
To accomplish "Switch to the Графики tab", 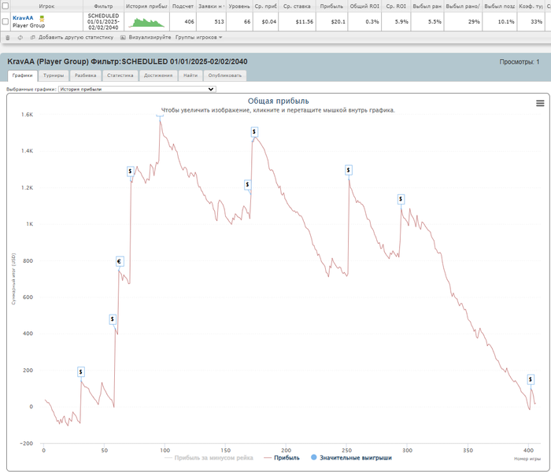I will [x=23, y=76].
